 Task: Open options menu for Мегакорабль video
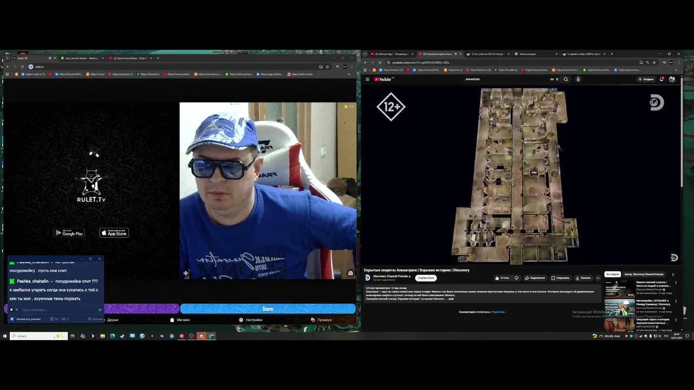676,302
